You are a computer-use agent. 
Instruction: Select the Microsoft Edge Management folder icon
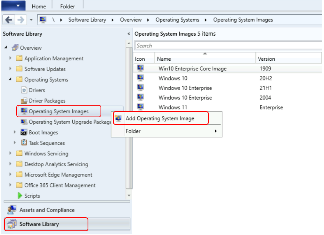tap(19, 174)
